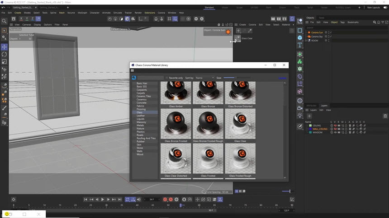The image size is (389, 218).
Task: Toggle Corona Sun enable checkmark
Action: [331, 32]
